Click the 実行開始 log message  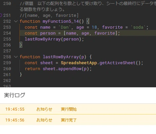point(69,109)
